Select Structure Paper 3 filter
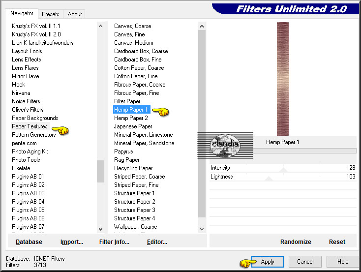The width and height of the screenshot is (361, 272). [x=135, y=210]
